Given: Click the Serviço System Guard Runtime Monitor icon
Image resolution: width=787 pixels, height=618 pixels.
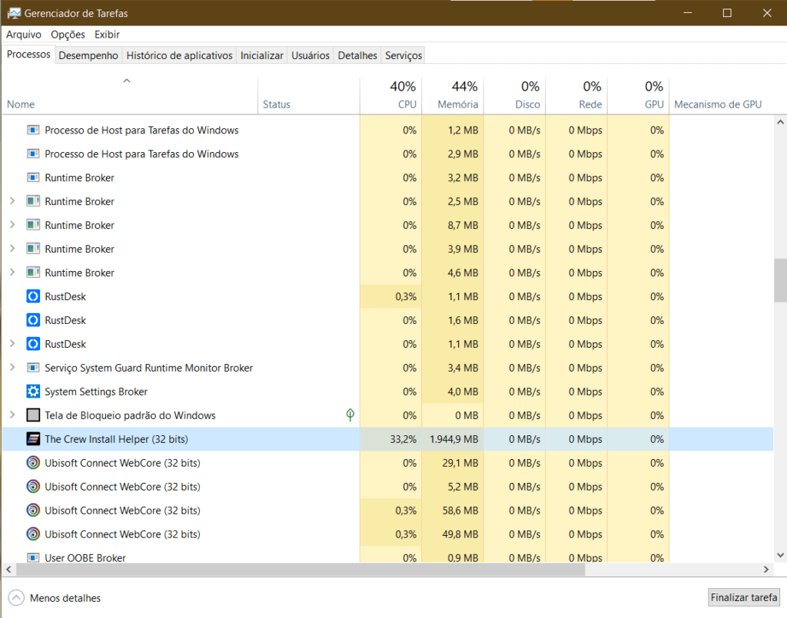Looking at the screenshot, I should tap(33, 368).
